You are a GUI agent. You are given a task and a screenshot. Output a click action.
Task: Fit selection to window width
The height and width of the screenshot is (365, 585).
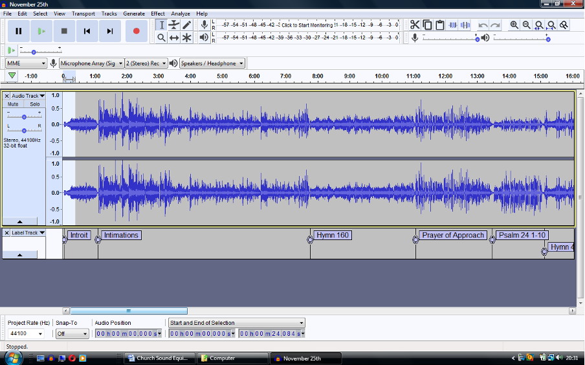(x=539, y=25)
